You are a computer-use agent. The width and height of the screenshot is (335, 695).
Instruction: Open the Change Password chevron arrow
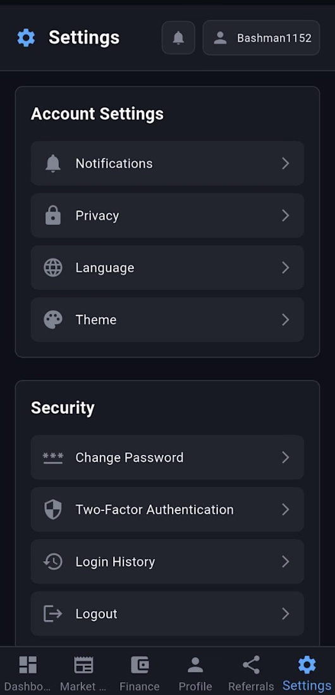pos(286,457)
